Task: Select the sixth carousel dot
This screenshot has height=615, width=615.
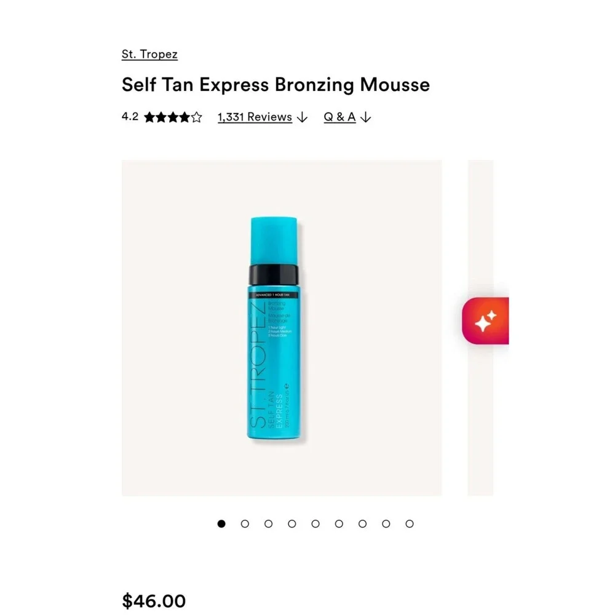Action: [x=339, y=523]
